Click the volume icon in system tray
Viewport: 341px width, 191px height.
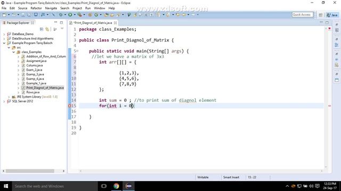(x=311, y=186)
